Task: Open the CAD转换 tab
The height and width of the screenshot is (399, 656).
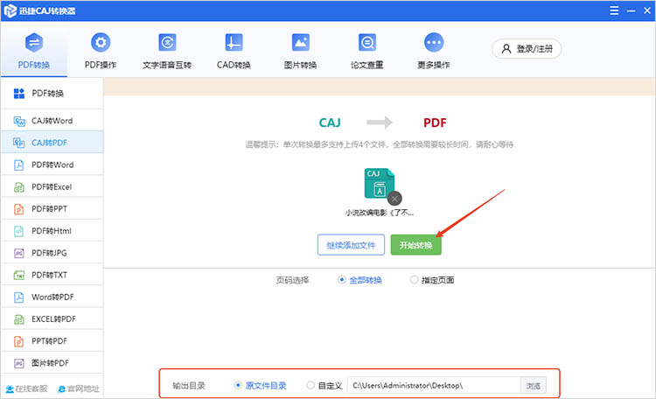Action: (234, 50)
